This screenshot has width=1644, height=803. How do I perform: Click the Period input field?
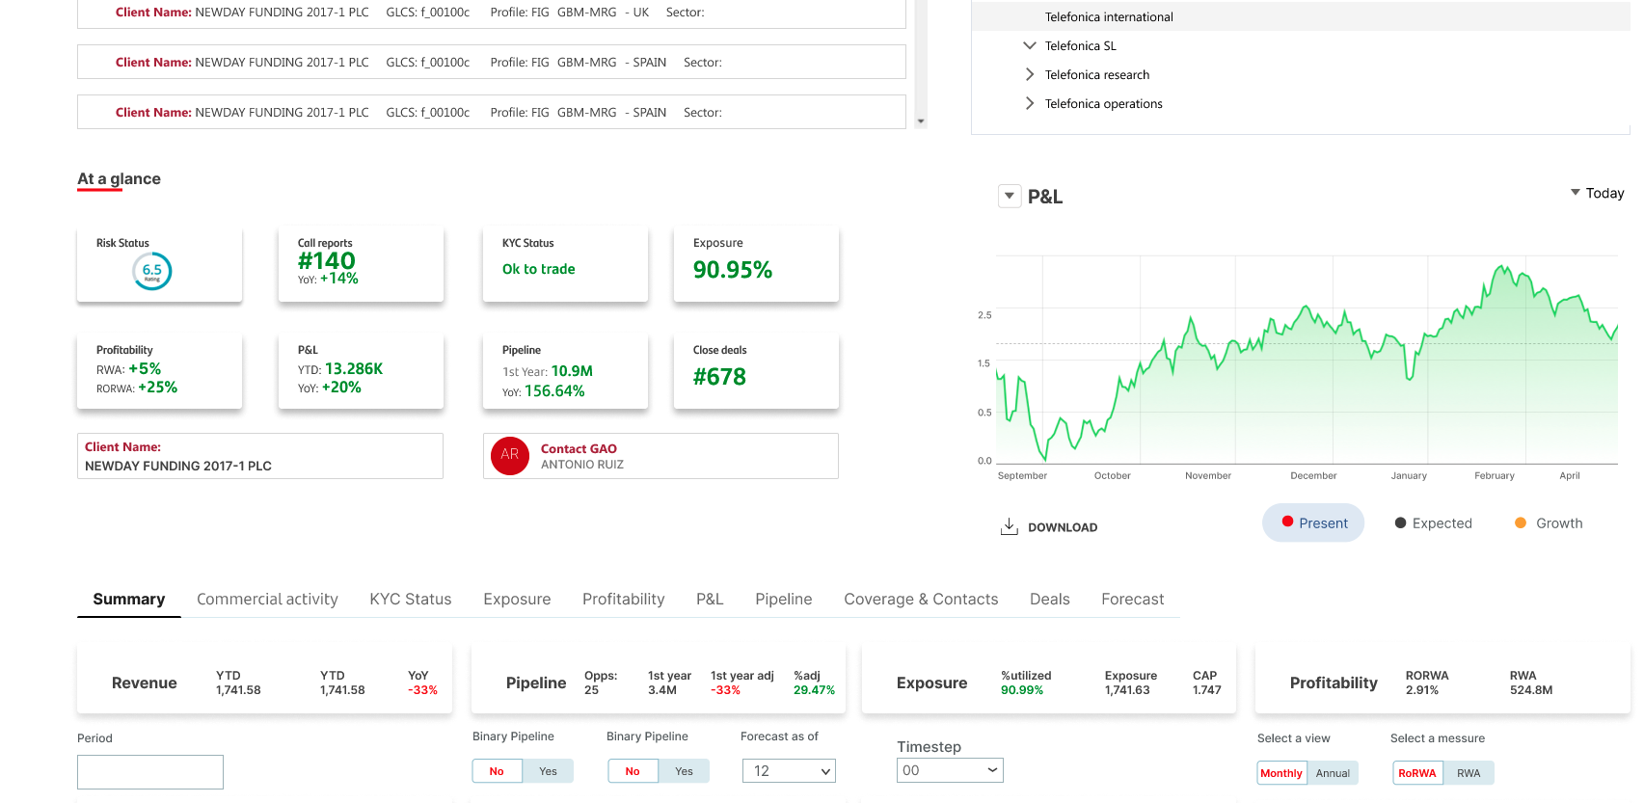pos(150,772)
